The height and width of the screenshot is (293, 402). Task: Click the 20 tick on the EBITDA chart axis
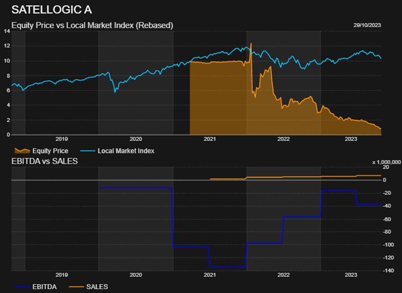pos(386,167)
